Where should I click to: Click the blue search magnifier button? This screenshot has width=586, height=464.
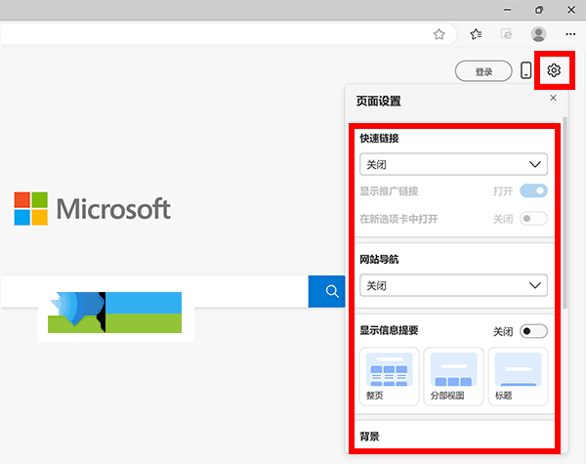pos(326,291)
